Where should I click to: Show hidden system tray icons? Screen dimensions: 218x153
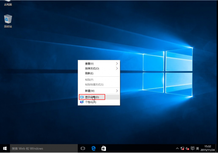coord(177,148)
